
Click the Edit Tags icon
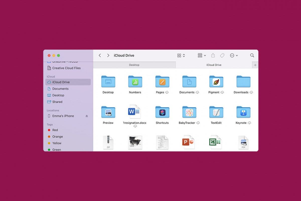point(222,55)
